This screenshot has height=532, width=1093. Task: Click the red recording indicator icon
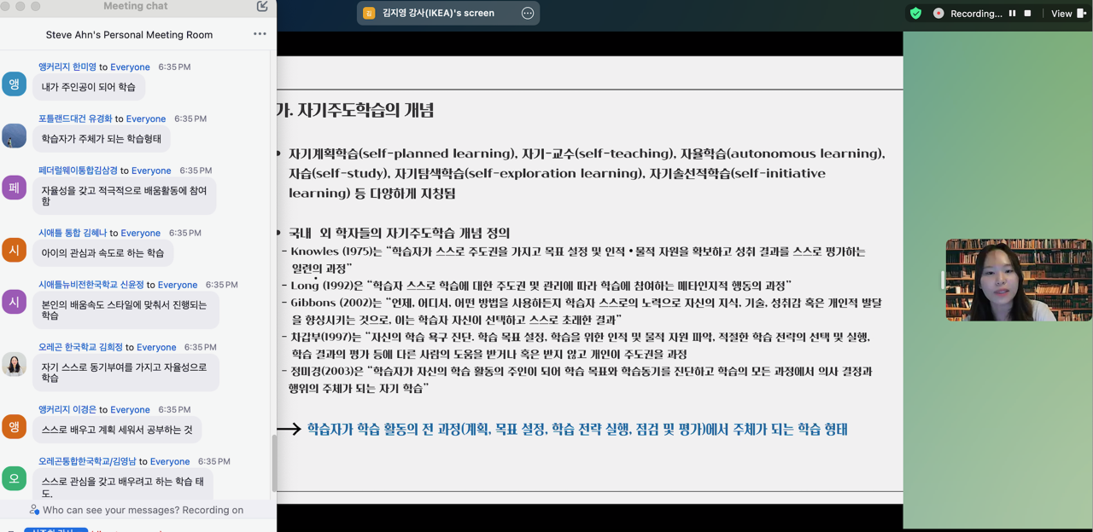pyautogui.click(x=938, y=14)
